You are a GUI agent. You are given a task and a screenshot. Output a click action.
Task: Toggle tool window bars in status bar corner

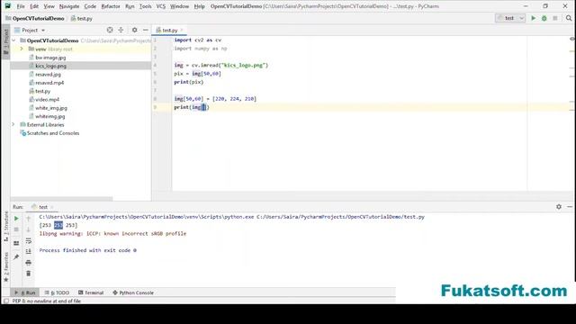(x=6, y=301)
